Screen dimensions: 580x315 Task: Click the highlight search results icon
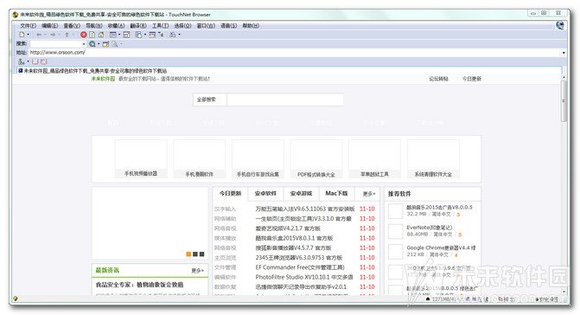click(105, 43)
